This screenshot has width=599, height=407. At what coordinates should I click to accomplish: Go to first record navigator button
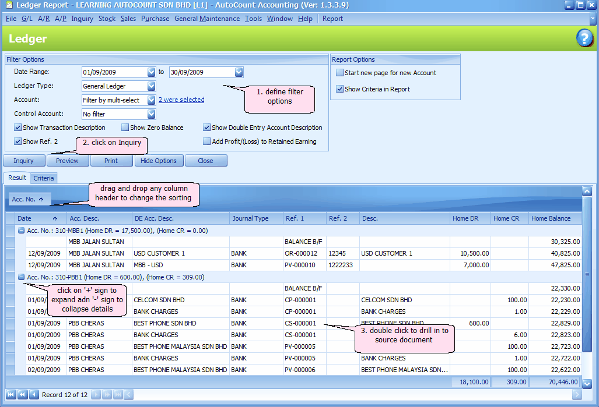click(11, 394)
